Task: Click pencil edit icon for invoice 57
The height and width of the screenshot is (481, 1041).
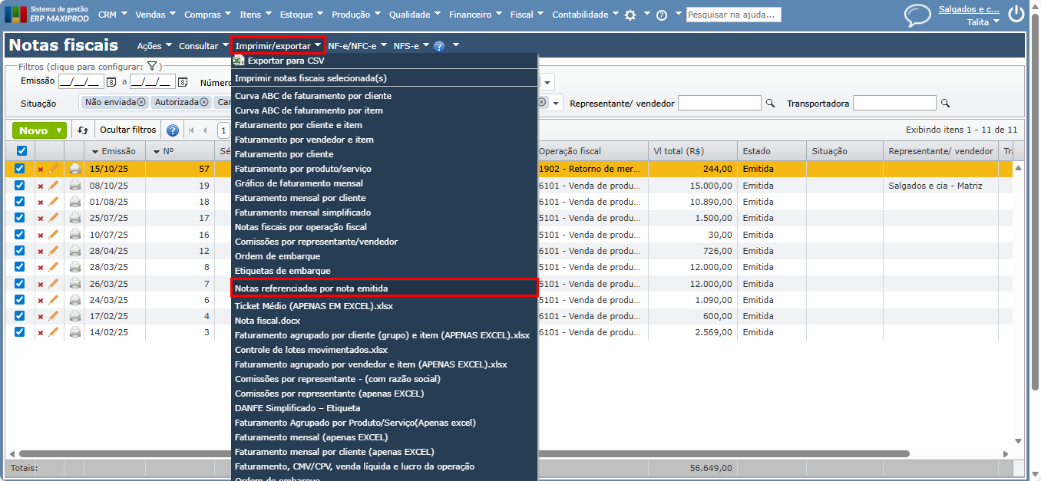Action: click(x=54, y=169)
